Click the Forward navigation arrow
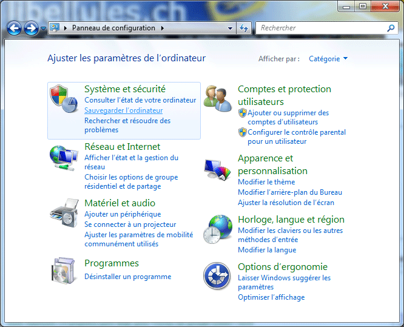The image size is (404, 327). pos(31,28)
